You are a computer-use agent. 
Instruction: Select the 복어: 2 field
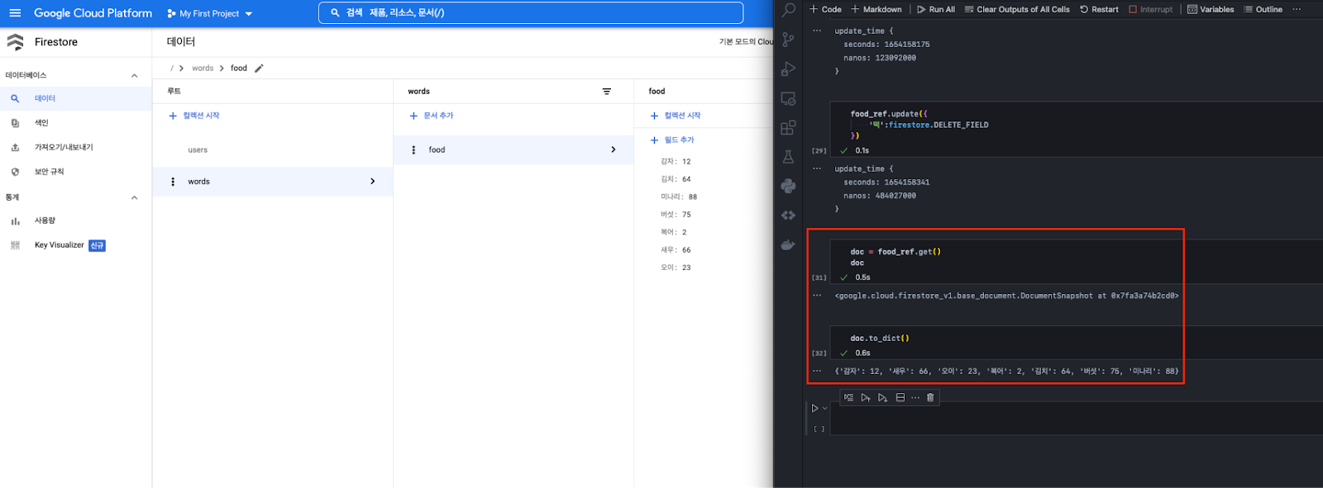674,233
